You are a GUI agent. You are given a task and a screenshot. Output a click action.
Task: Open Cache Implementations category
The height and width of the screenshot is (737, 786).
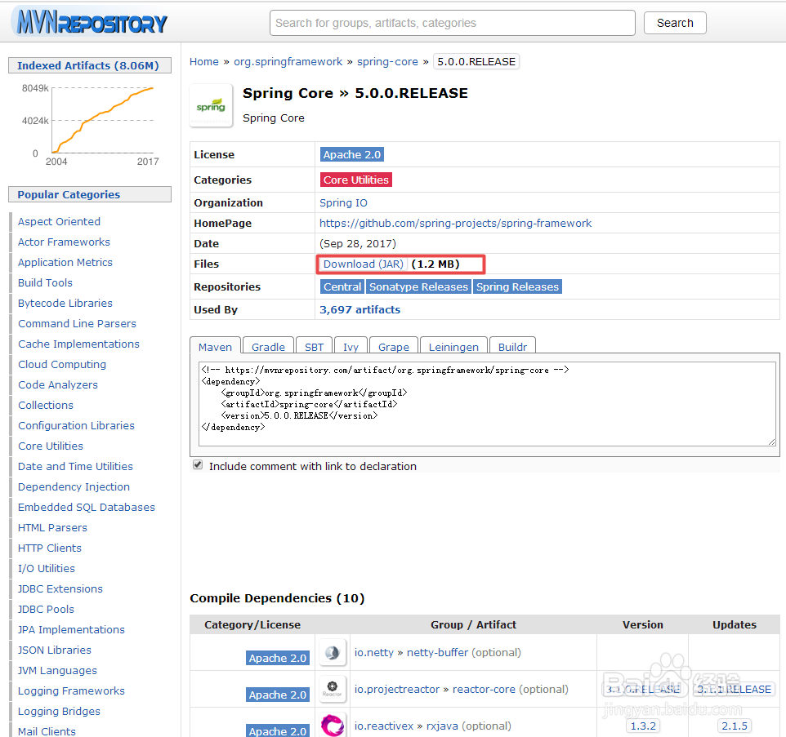[78, 344]
